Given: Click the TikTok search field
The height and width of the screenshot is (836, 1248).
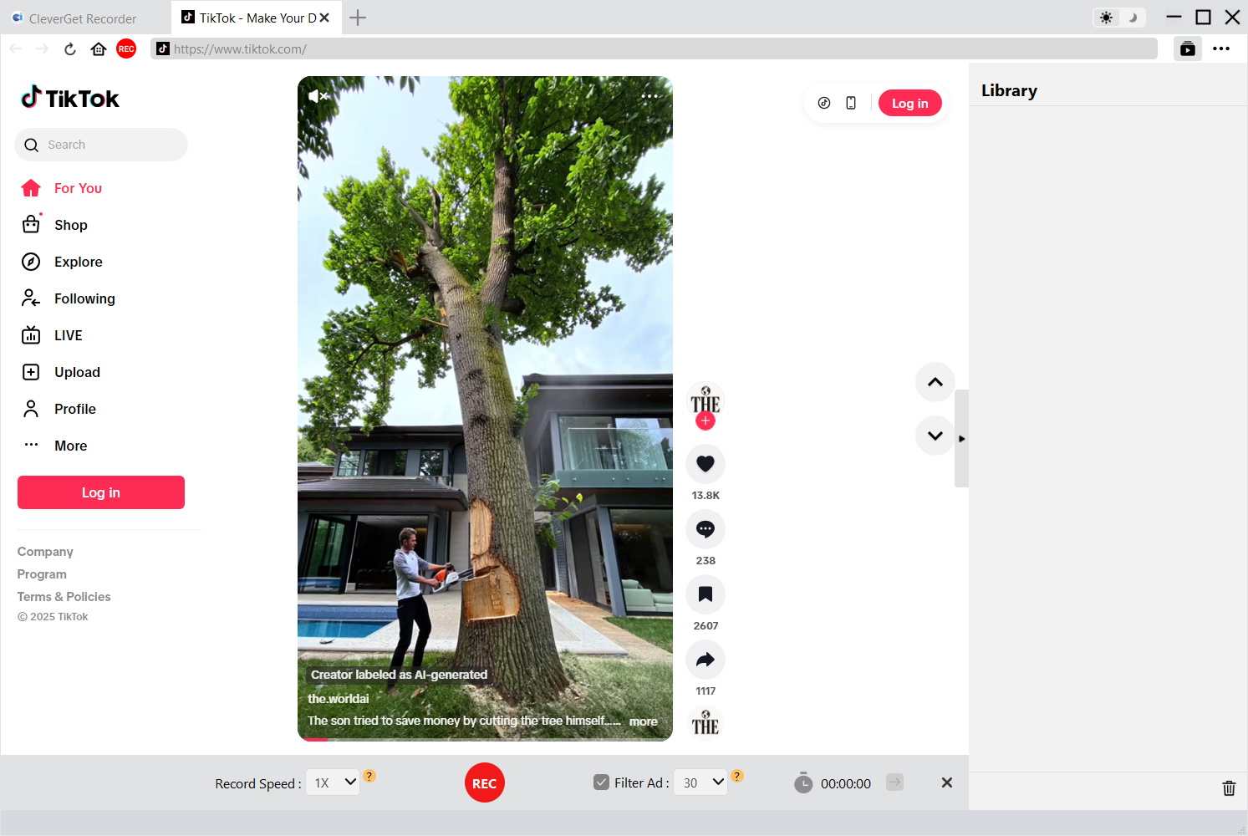Looking at the screenshot, I should click(101, 145).
